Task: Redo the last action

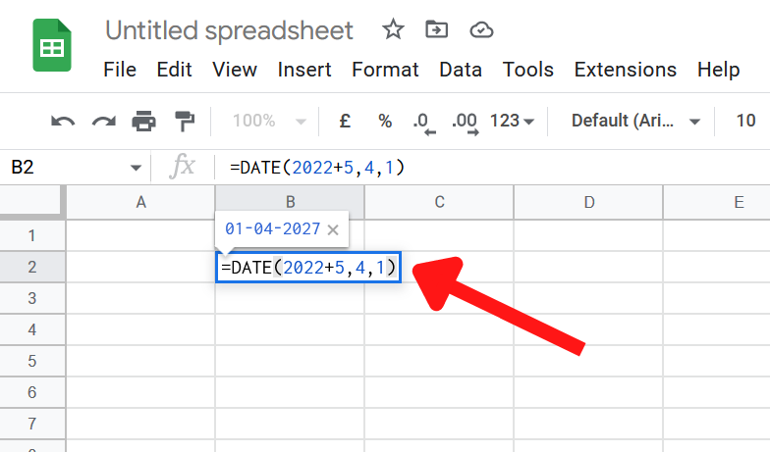Action: [104, 121]
